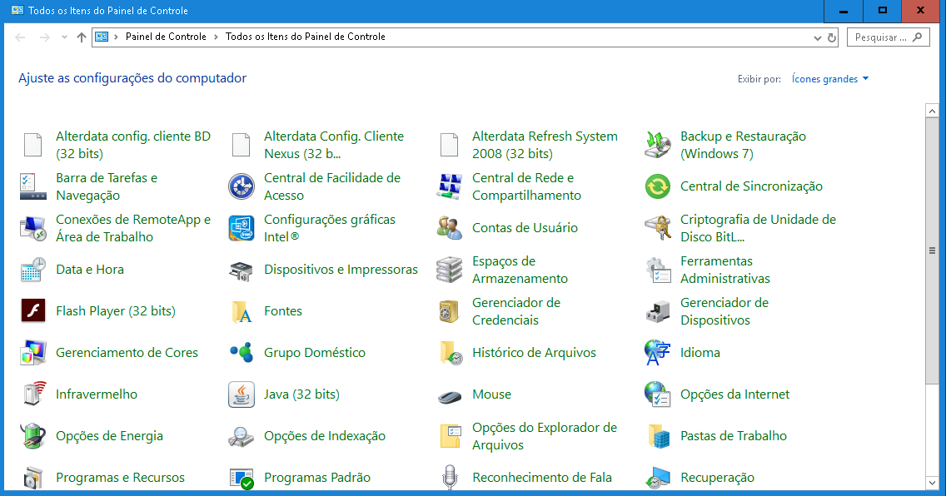Viewport: 946px width, 496px height.
Task: Select Todos os Itens breadcrumb segment
Action: pos(305,37)
